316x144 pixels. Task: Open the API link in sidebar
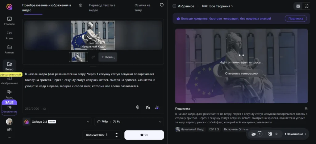coord(9,130)
